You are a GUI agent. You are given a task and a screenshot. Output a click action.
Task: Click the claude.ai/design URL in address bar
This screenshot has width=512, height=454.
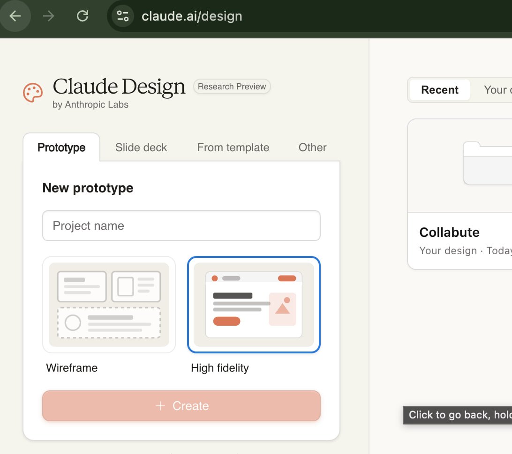tap(192, 16)
